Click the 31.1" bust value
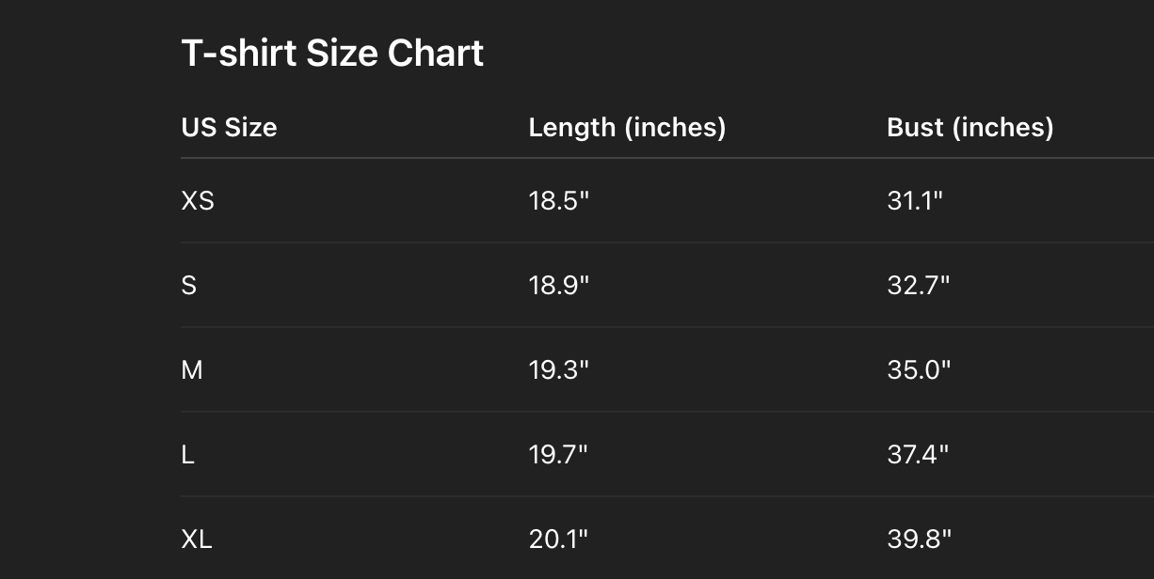 [x=915, y=201]
